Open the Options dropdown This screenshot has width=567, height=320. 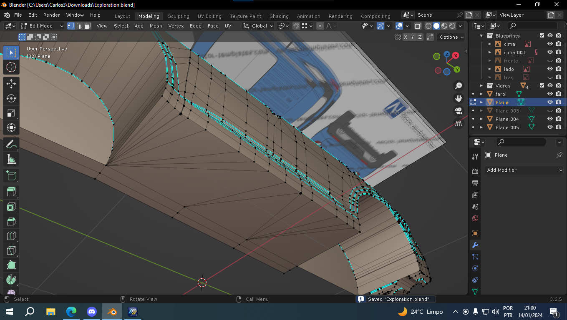click(x=451, y=37)
